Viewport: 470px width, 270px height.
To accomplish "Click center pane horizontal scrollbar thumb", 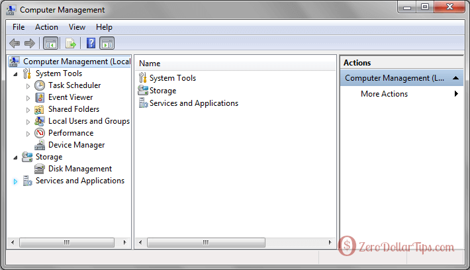I will pyautogui.click(x=206, y=242).
